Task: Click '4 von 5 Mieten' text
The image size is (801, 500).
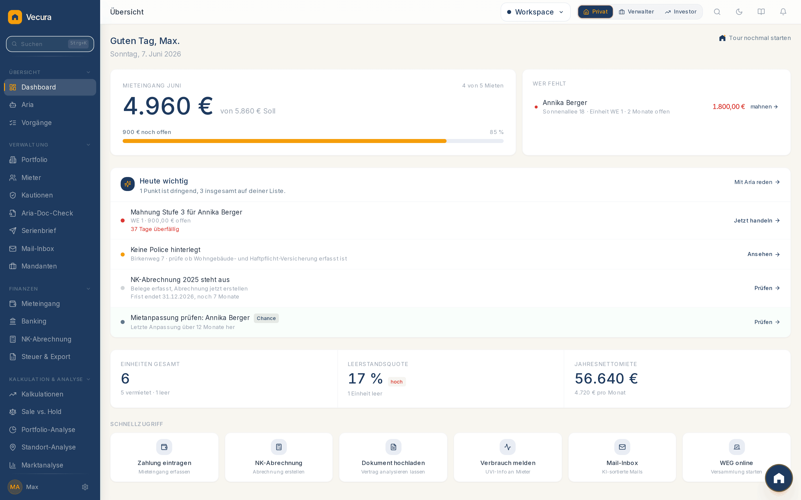Action: point(483,86)
